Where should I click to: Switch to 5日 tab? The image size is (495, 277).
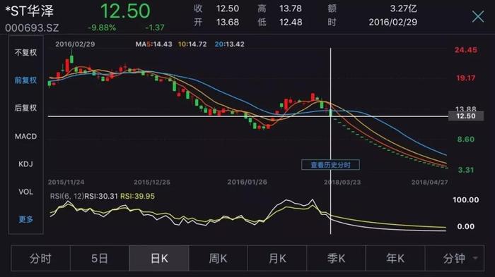click(x=100, y=259)
